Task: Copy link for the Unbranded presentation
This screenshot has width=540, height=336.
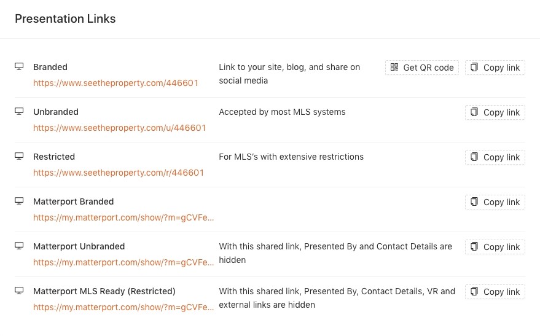Action: 495,112
